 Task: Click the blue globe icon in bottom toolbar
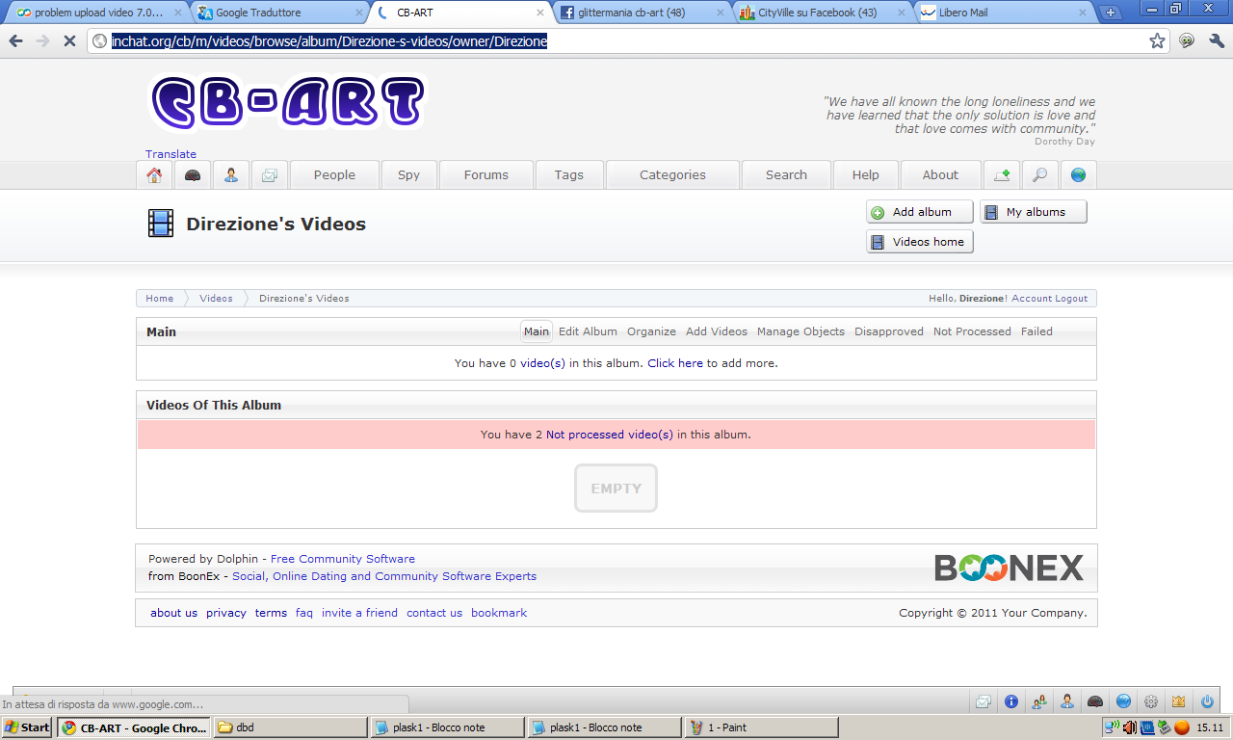pos(1123,701)
